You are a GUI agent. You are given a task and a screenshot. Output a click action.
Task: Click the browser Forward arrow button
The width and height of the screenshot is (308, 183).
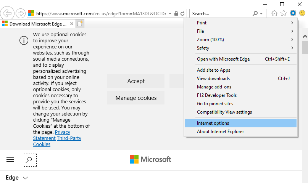pos(21,13)
